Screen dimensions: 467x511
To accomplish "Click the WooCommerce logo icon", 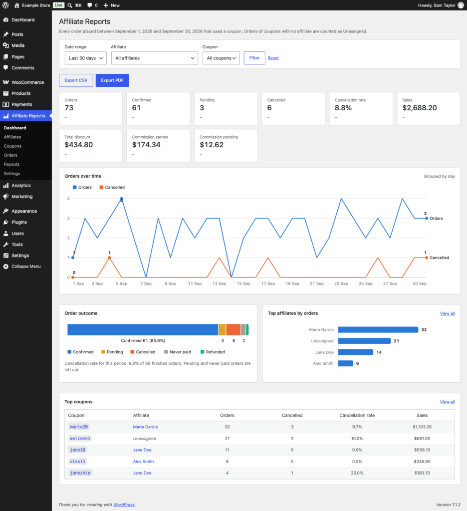I will pyautogui.click(x=6, y=82).
